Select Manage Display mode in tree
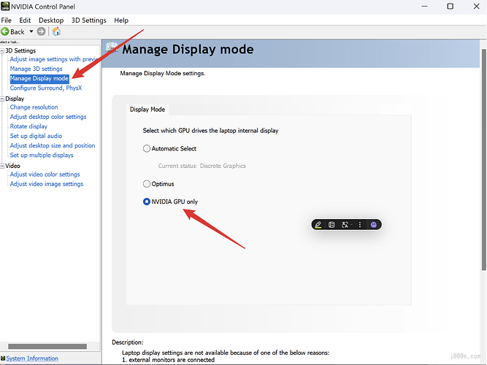This screenshot has height=365, width=487. pos(39,78)
